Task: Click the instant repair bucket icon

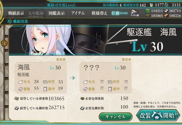Action: pos(151,5)
